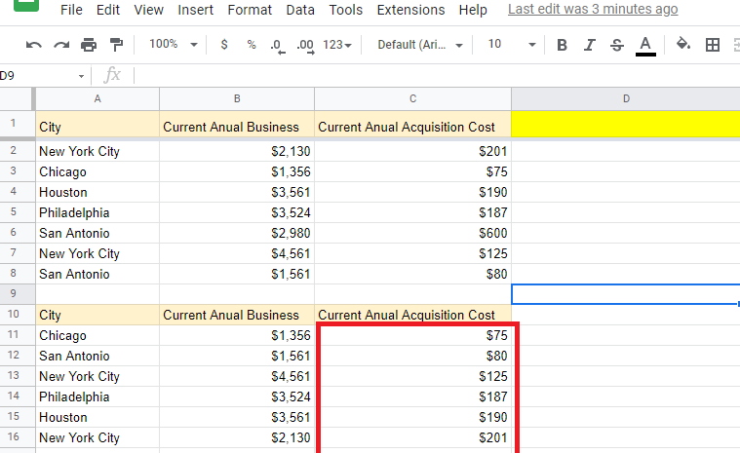Open the font family dropdown
This screenshot has height=453, width=740.
(x=420, y=45)
